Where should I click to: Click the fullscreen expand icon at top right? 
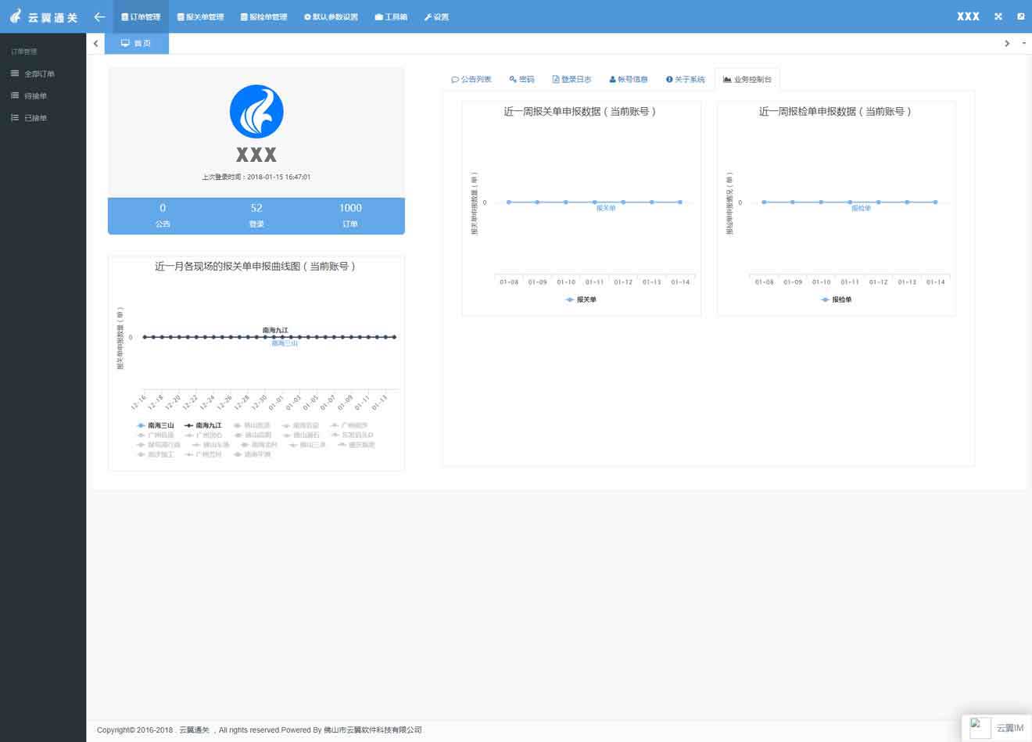click(x=998, y=16)
